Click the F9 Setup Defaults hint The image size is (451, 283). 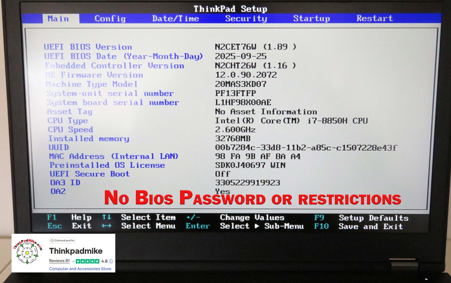pos(361,218)
